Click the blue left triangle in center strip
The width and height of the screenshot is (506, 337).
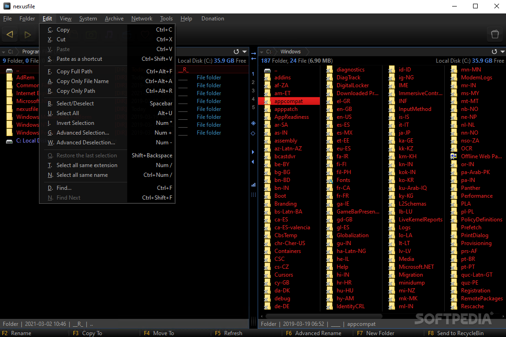253,162
